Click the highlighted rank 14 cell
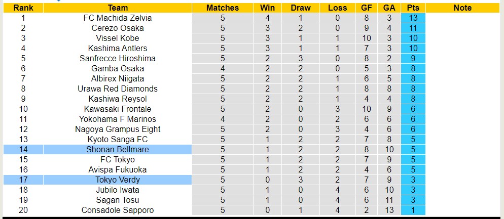 click(x=23, y=149)
